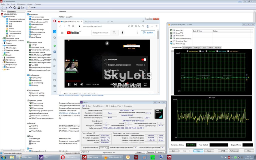Open Opera sidebar player icon
The height and width of the screenshot is (160, 256).
pyautogui.click(x=55, y=60)
